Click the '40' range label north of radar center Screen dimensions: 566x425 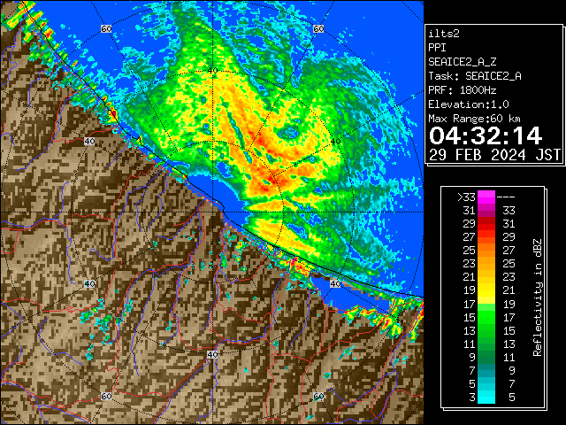point(212,71)
